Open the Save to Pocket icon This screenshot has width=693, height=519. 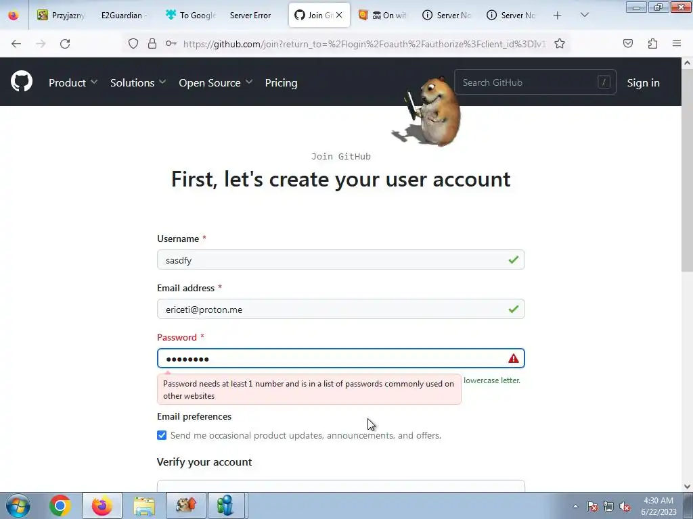point(627,43)
